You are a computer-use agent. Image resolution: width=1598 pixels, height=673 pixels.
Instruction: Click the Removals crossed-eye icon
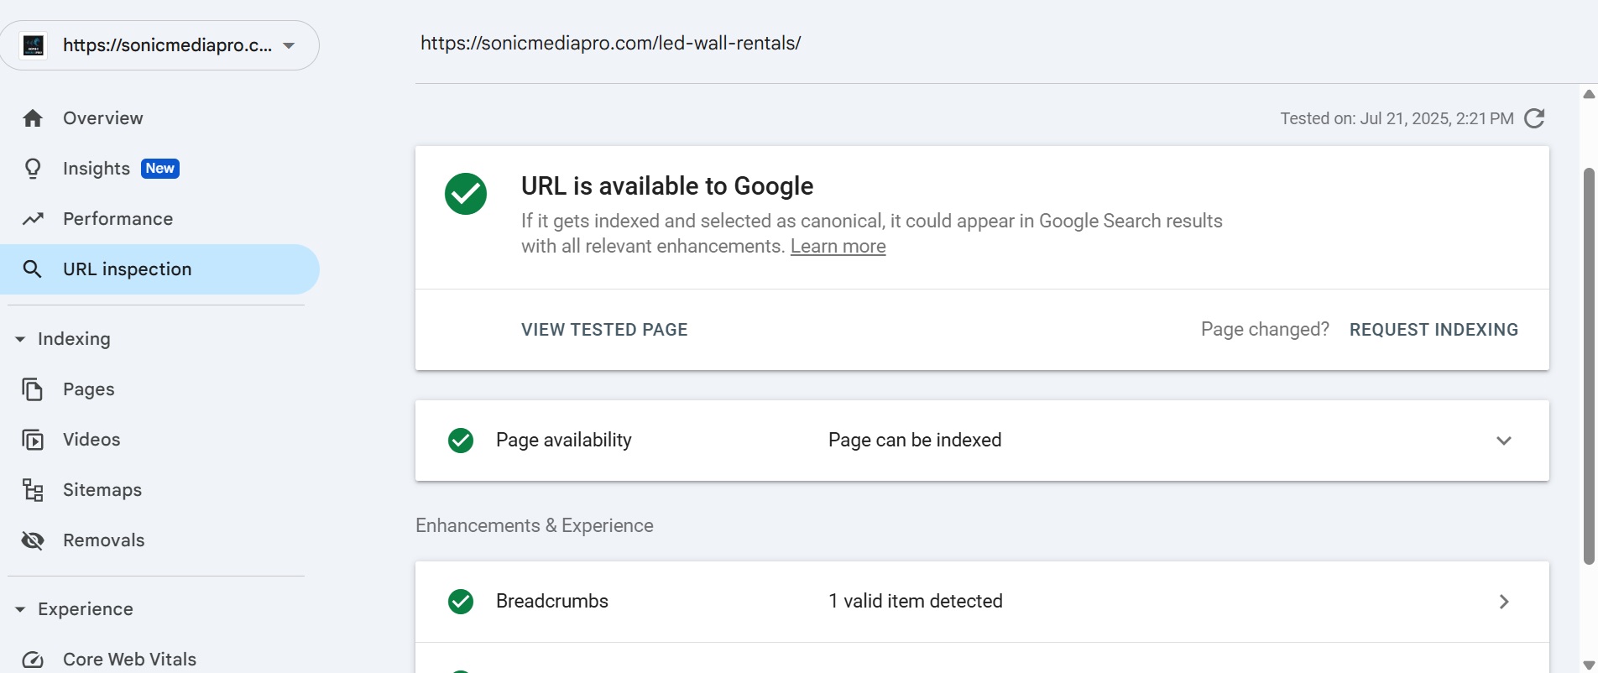[x=33, y=540]
